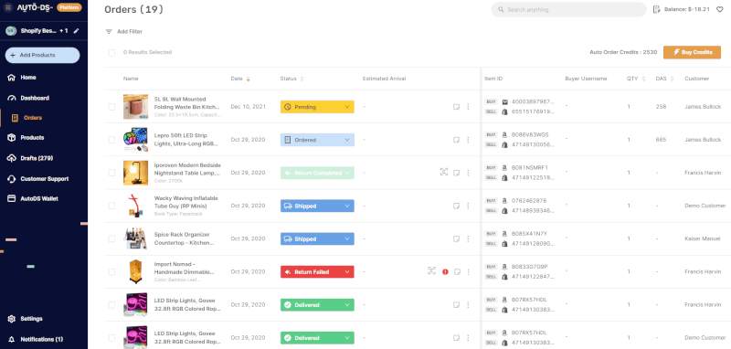Open three-dot menu for 5L 9L Waste Bin order
This screenshot has height=349, width=731.
(x=468, y=107)
